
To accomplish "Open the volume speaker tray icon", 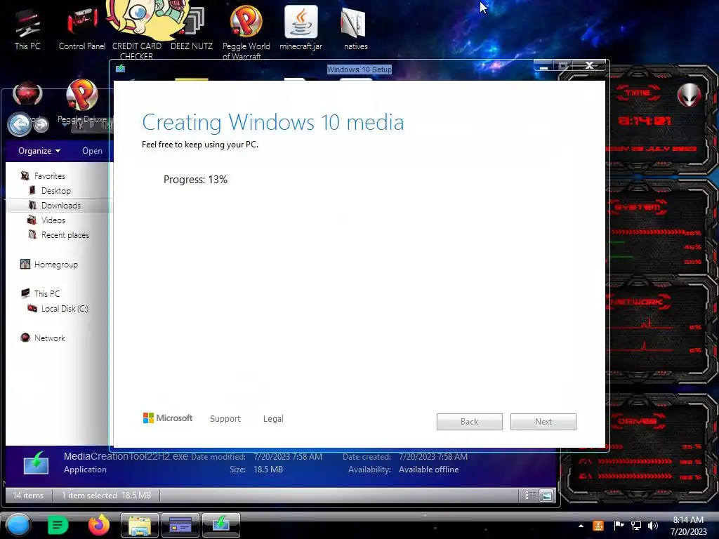I will [x=653, y=526].
